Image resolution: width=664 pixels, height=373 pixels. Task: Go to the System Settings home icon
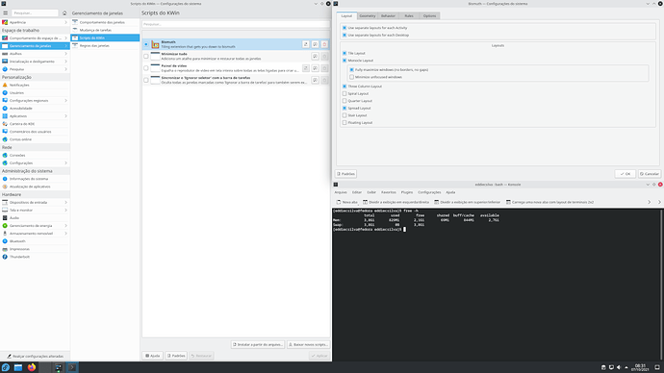pos(64,13)
